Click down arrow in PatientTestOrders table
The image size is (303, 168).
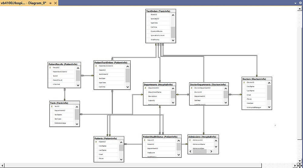tap(128, 87)
